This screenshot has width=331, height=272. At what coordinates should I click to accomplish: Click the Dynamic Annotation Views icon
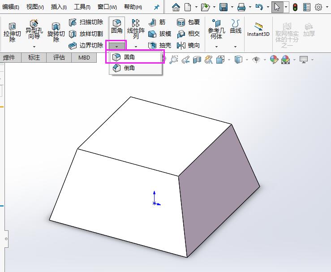pyautogui.click(x=209, y=60)
